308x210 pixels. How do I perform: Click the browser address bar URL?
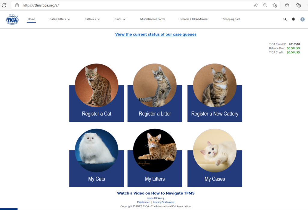click(41, 5)
